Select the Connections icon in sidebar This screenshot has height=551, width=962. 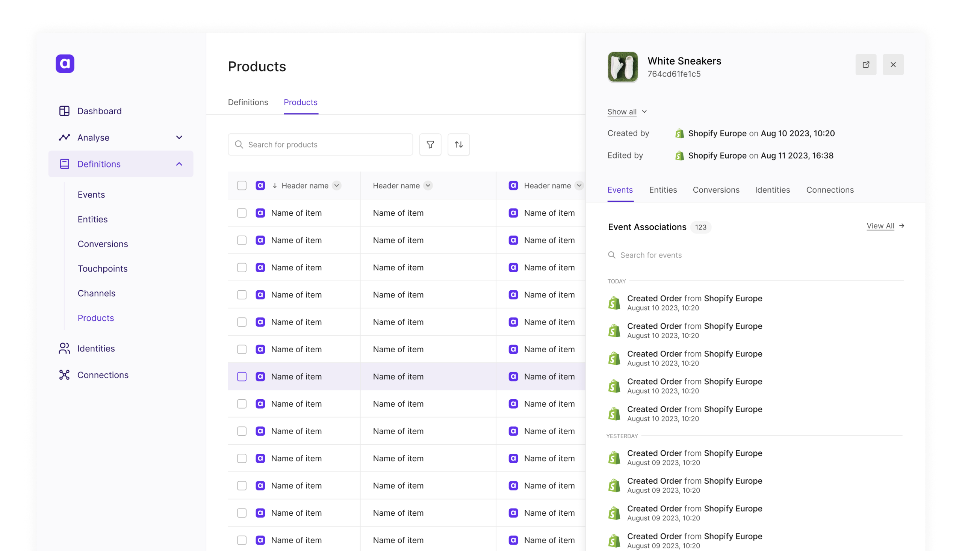64,374
